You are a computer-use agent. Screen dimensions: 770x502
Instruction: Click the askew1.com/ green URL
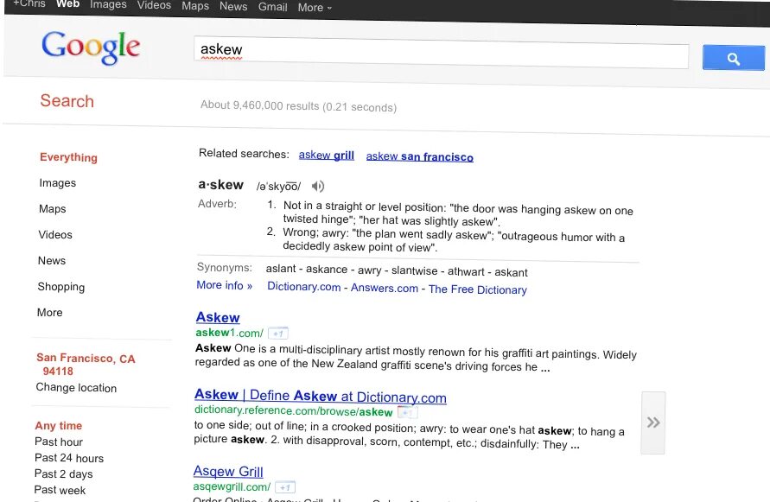coord(229,333)
